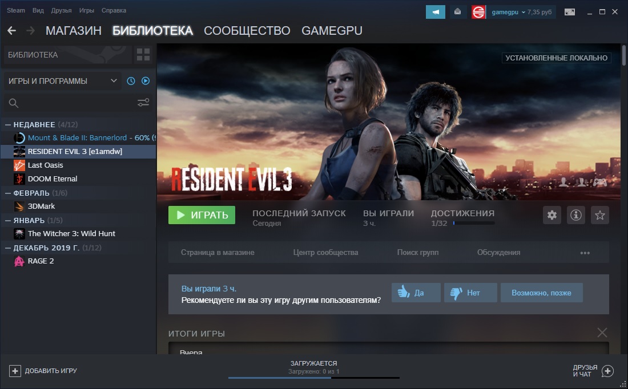Click the Библиотека home button in sidebar
Screen dimensions: 628x389
[68, 54]
